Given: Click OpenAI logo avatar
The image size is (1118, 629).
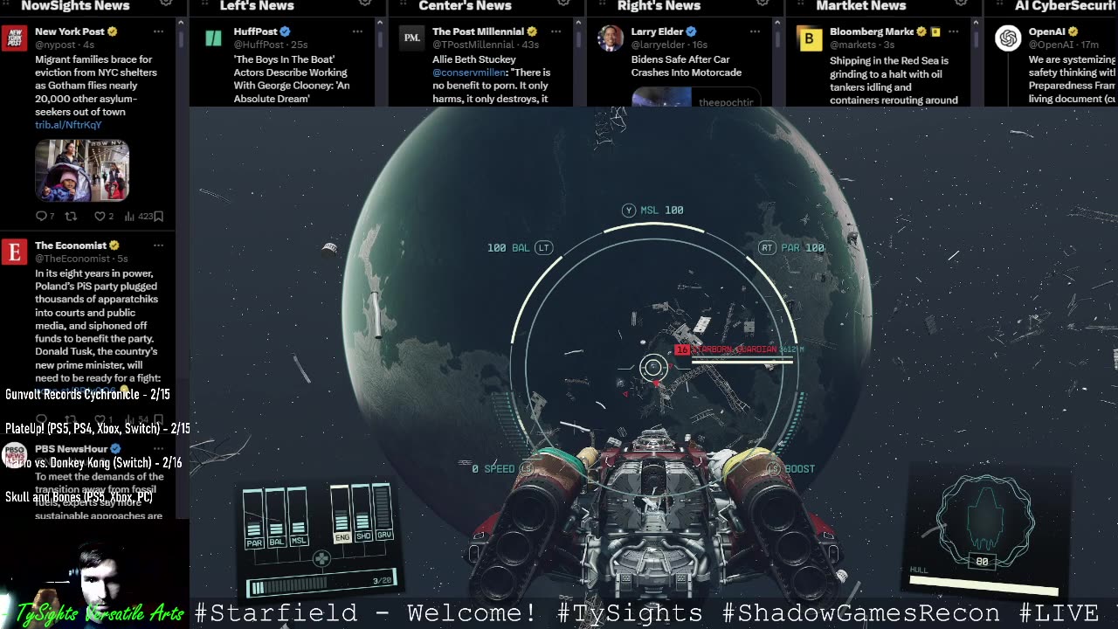Looking at the screenshot, I should click(x=1009, y=38).
